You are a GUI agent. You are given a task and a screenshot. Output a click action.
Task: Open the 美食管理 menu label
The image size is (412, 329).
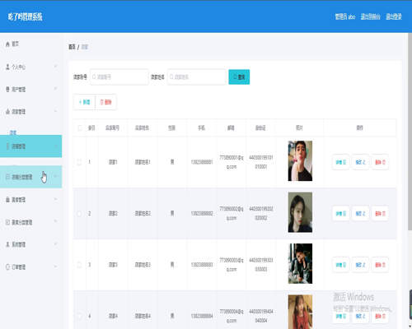point(18,200)
